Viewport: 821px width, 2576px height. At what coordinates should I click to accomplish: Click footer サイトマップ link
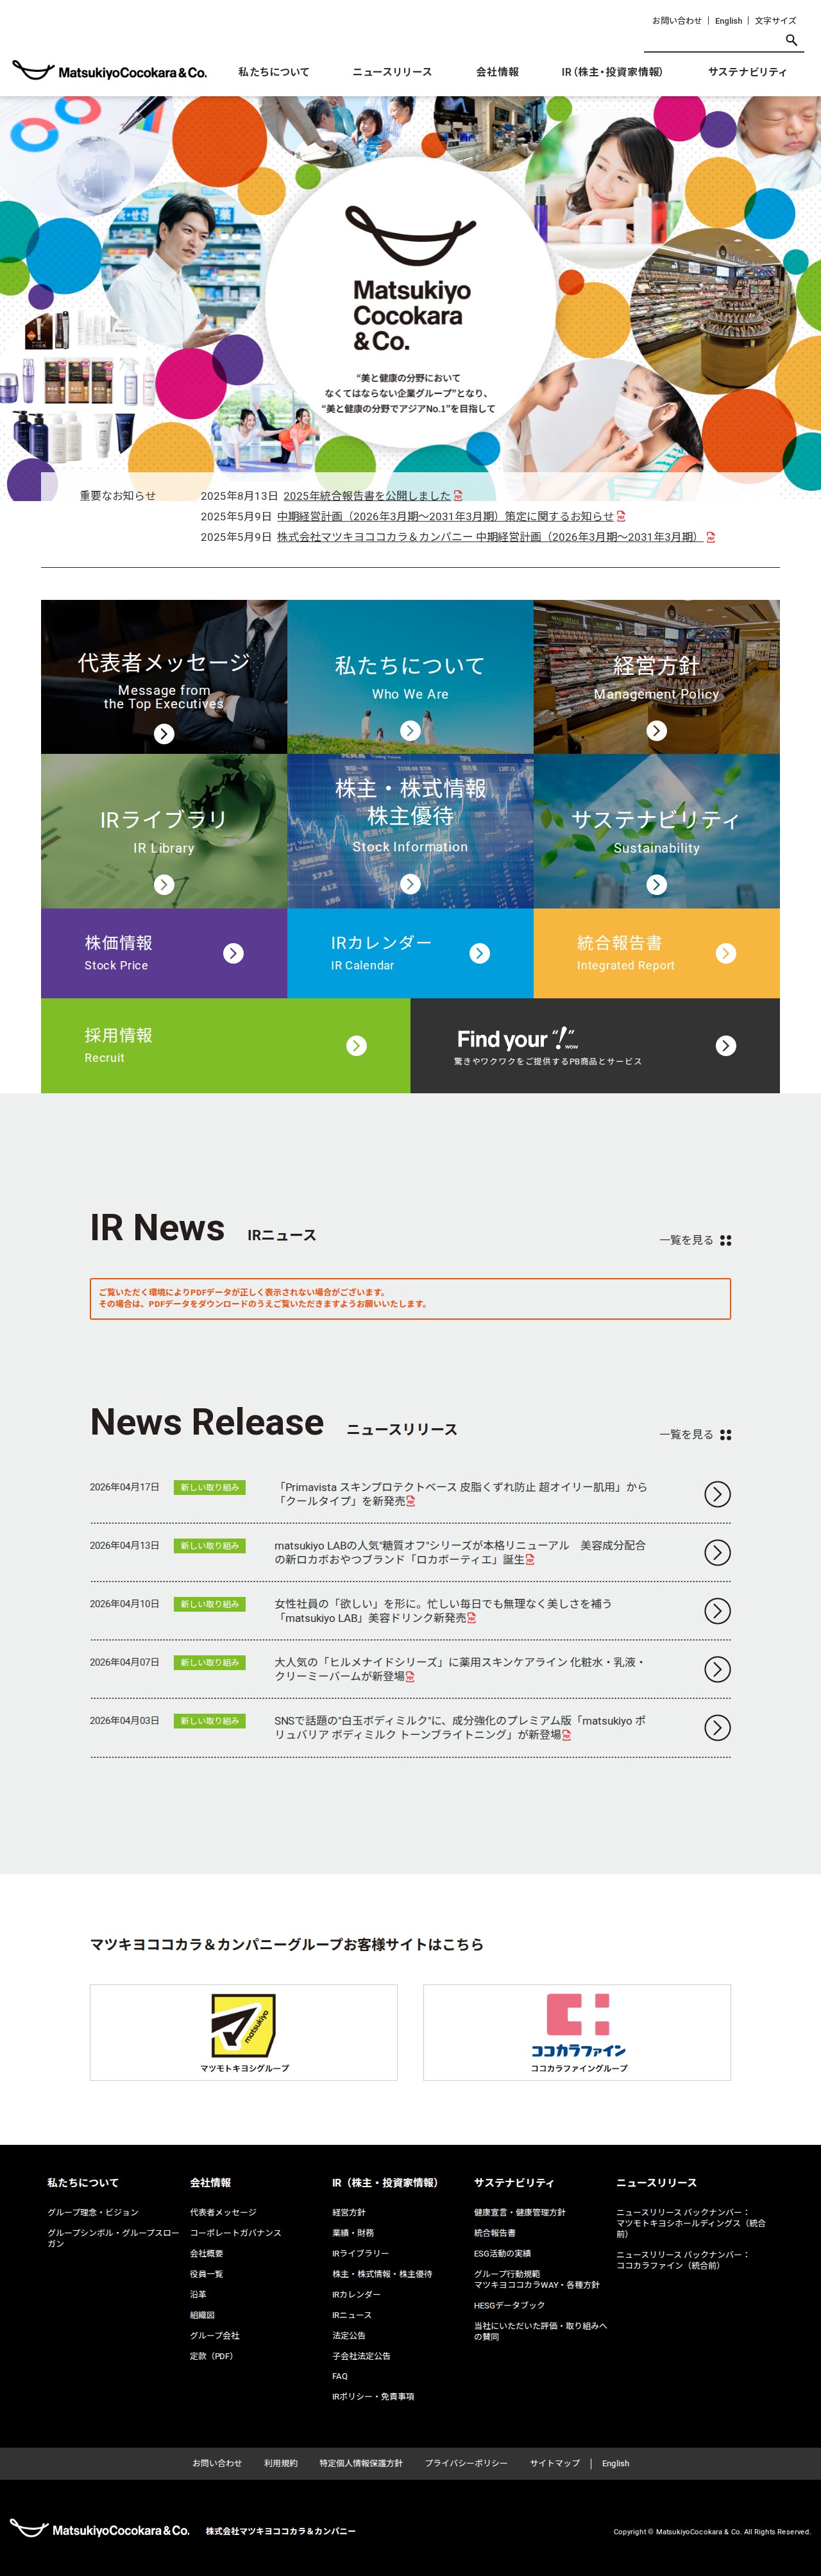point(555,2463)
